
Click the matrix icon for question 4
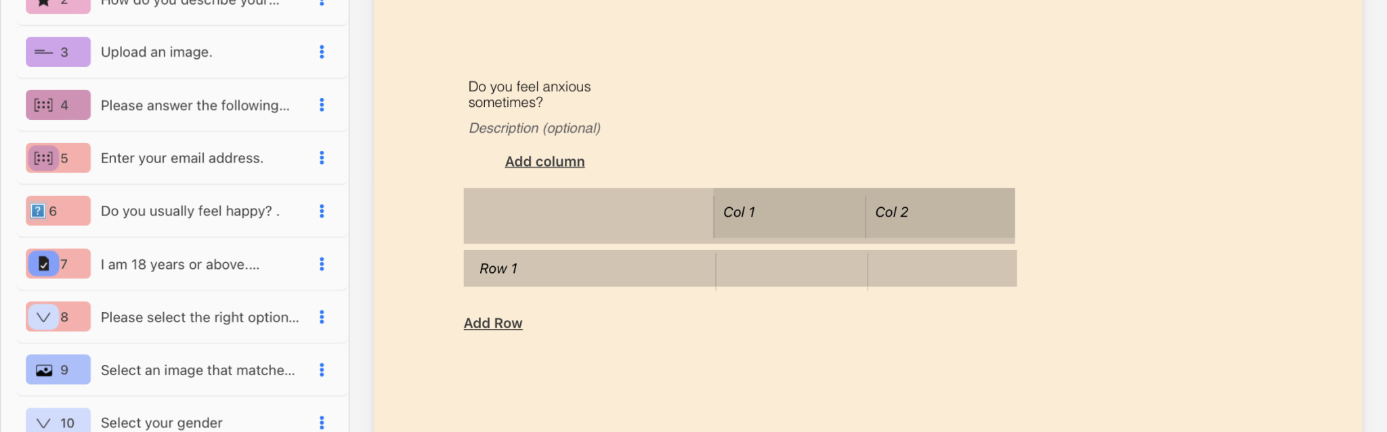click(43, 105)
